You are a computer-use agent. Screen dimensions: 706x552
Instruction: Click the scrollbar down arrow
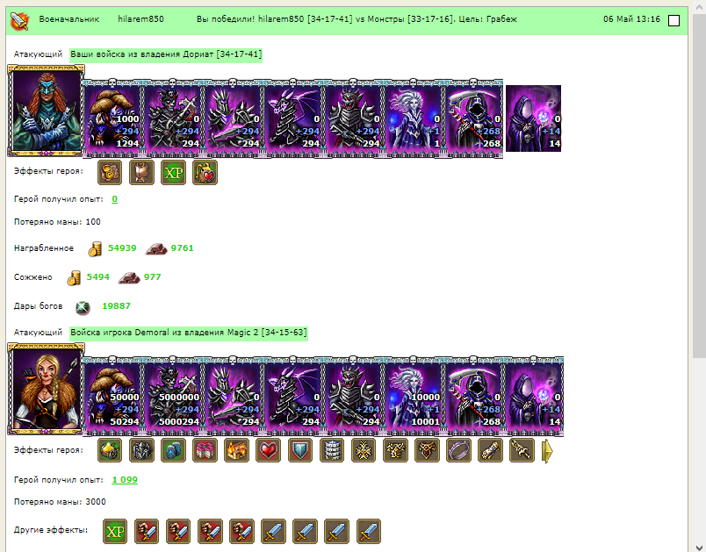(x=699, y=547)
